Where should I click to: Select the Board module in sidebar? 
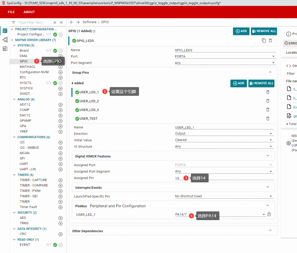point(24,51)
